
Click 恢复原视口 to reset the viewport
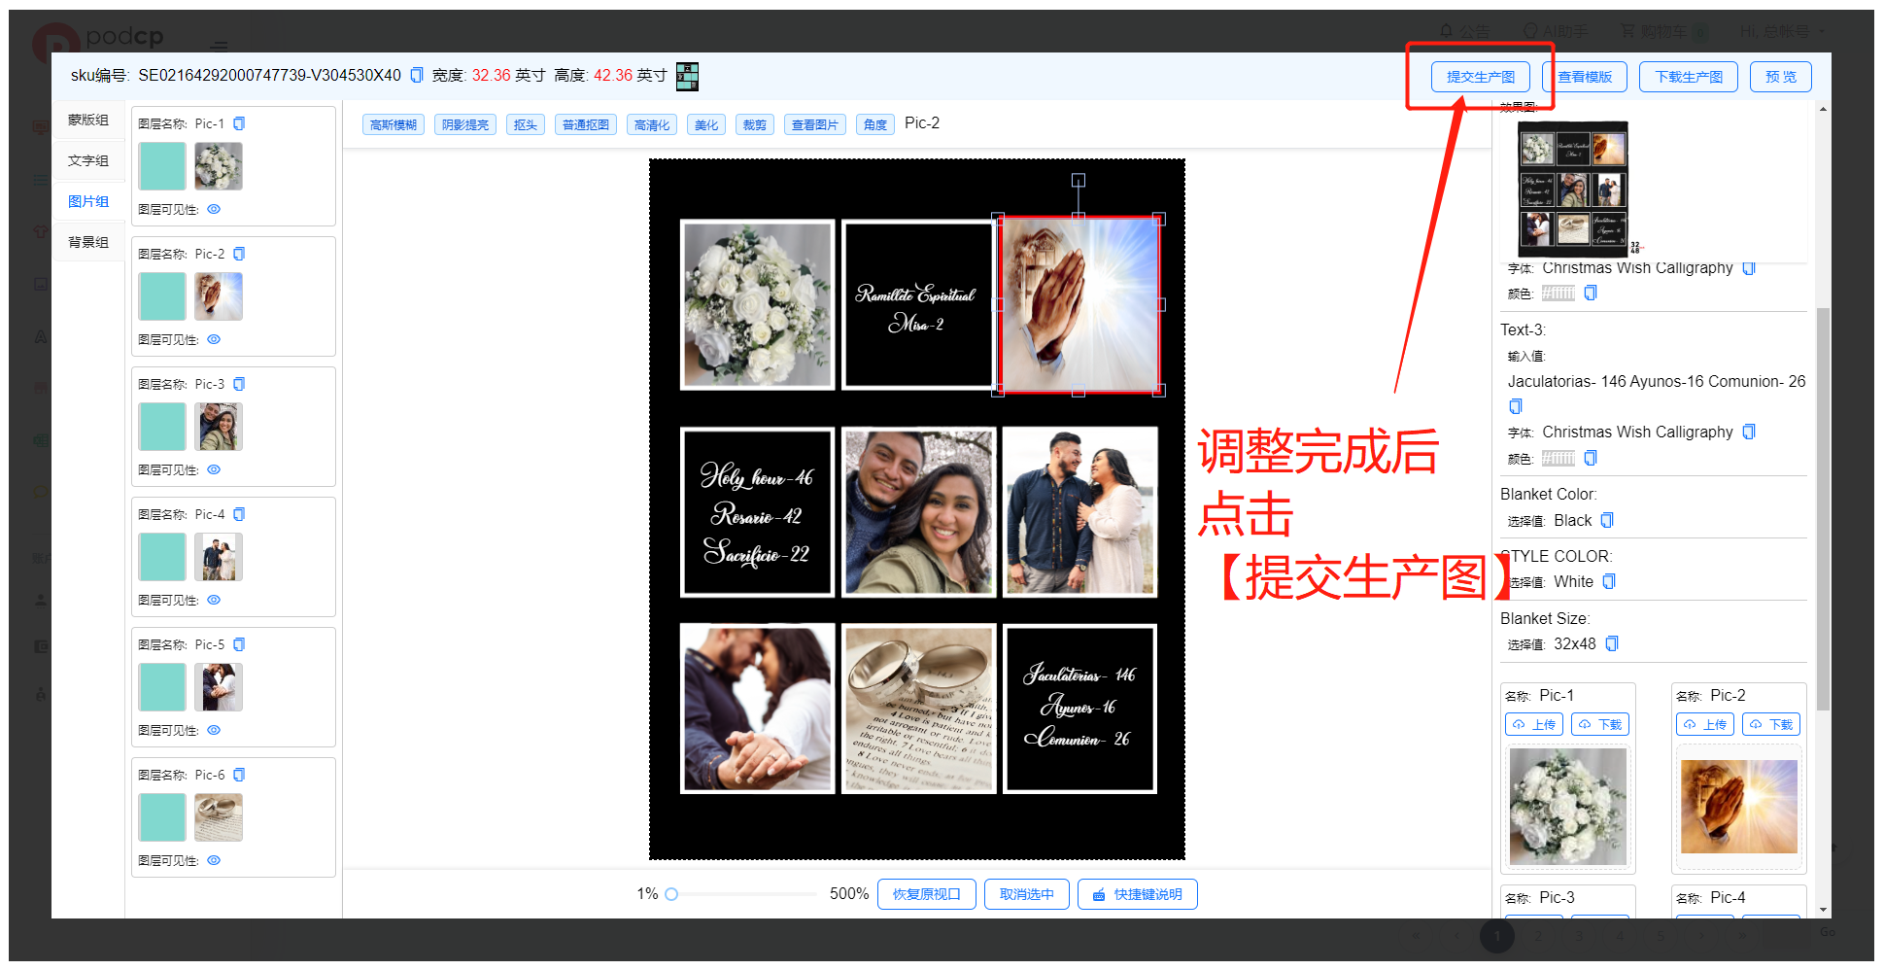(x=927, y=894)
